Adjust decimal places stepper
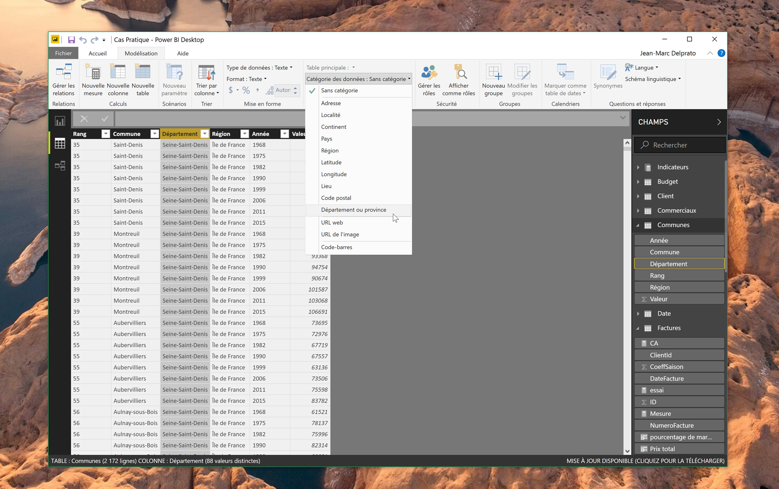 pyautogui.click(x=295, y=90)
